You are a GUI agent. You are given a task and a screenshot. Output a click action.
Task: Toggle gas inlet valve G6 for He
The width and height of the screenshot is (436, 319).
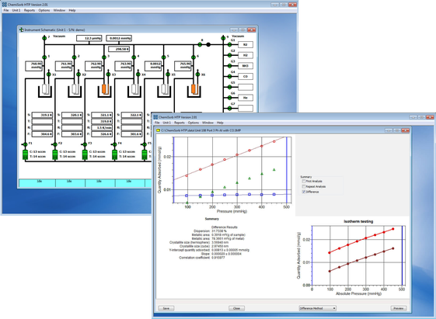click(230, 98)
